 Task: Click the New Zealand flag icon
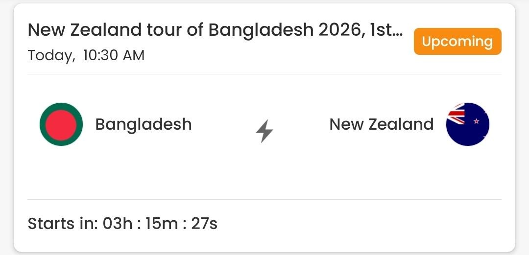click(468, 124)
